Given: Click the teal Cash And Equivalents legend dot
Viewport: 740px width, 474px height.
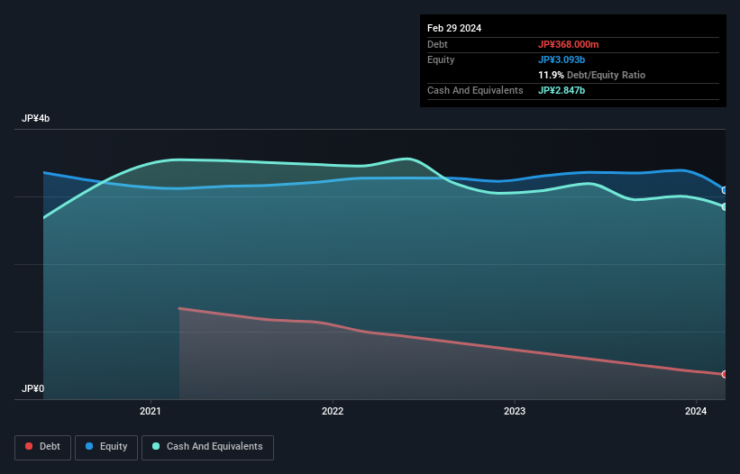Looking at the screenshot, I should point(156,446).
